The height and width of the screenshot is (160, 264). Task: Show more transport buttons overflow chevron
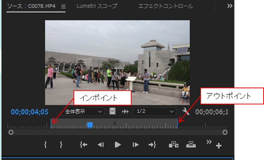click(209, 142)
